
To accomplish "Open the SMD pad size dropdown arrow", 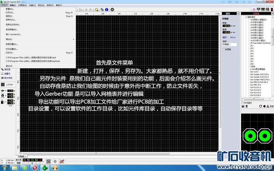I will [x=6, y=102].
